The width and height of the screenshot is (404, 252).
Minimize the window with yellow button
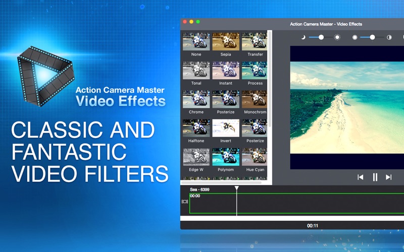[x=191, y=22]
